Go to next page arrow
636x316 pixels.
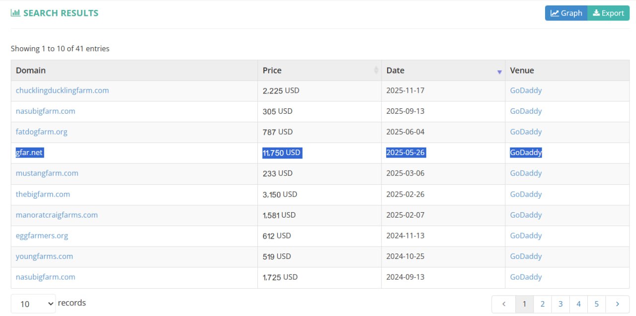pyautogui.click(x=618, y=304)
